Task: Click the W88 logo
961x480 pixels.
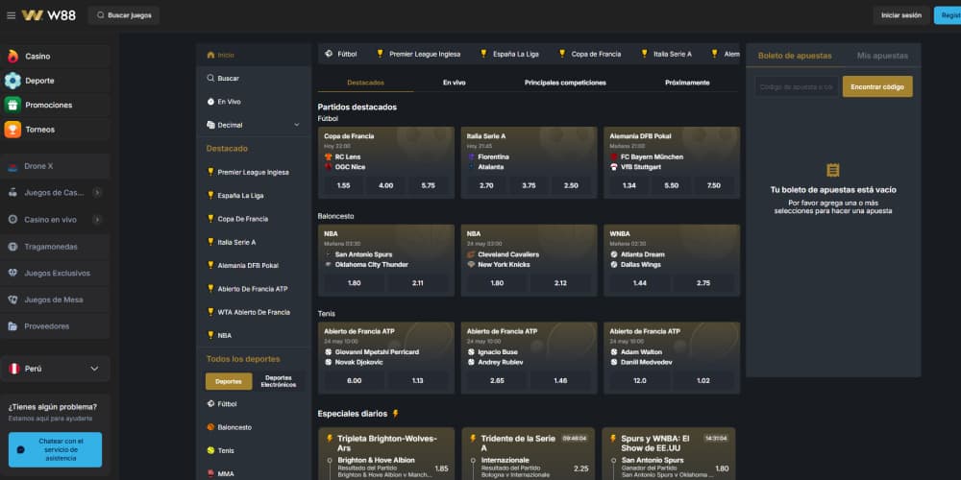Action: point(49,15)
